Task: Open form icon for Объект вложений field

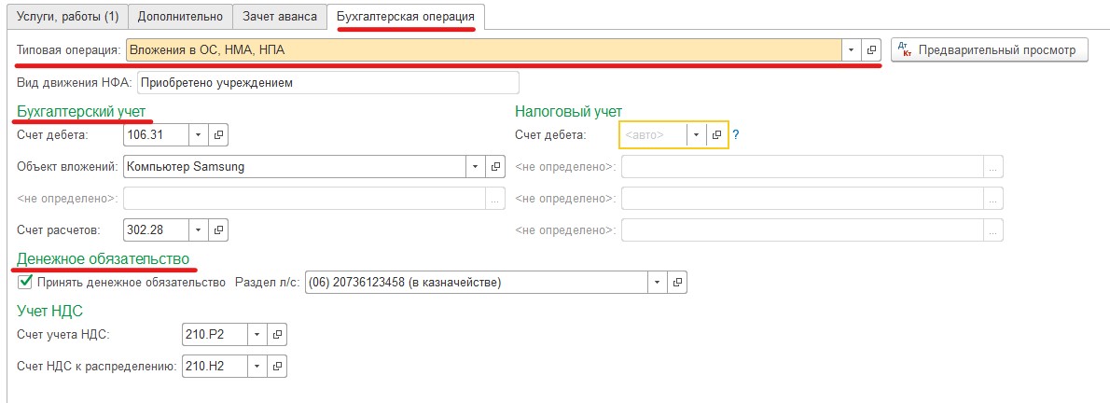Action: pos(495,167)
